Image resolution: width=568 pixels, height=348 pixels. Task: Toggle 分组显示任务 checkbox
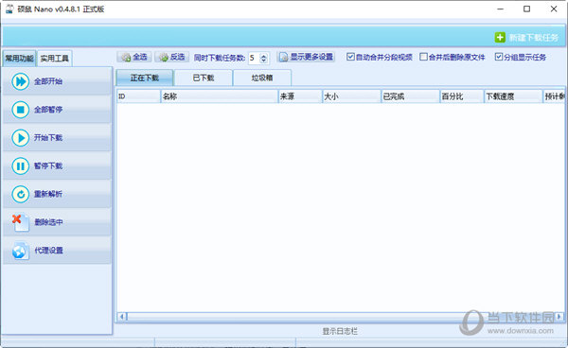[499, 57]
